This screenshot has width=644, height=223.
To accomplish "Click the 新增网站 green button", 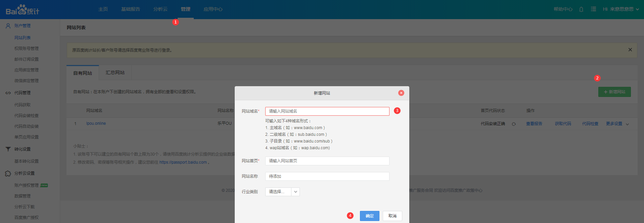I will [614, 92].
